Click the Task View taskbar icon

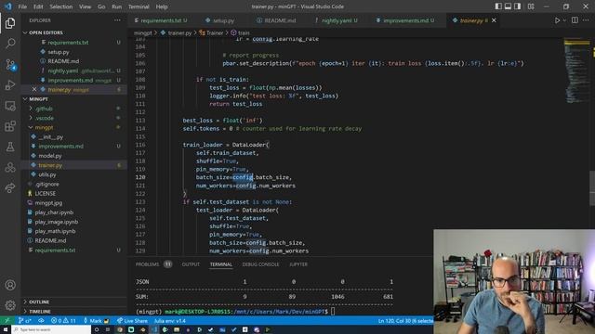click(x=108, y=330)
